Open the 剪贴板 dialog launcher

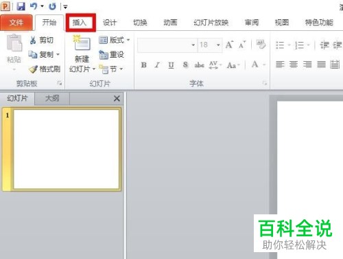click(60, 84)
